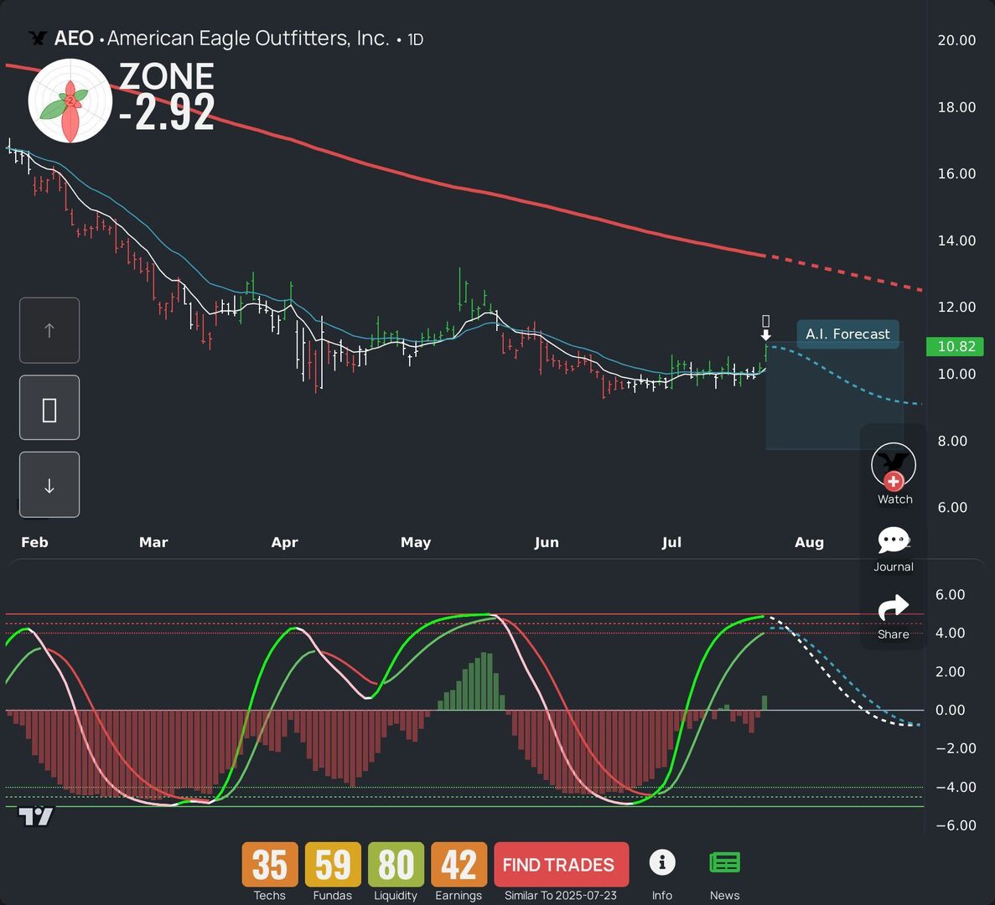Viewport: 995px width, 905px height.
Task: Click the 20.00 price axis label
Action: click(957, 40)
